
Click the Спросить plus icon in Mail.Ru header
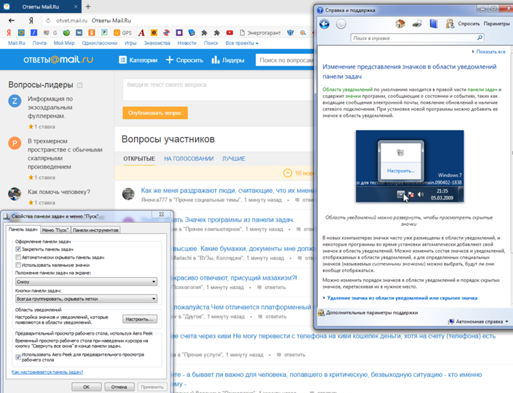tap(169, 60)
